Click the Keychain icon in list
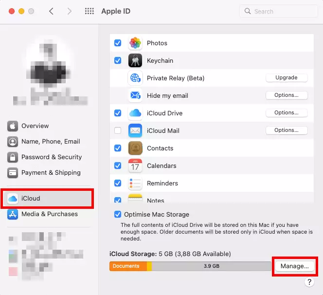 pos(135,61)
